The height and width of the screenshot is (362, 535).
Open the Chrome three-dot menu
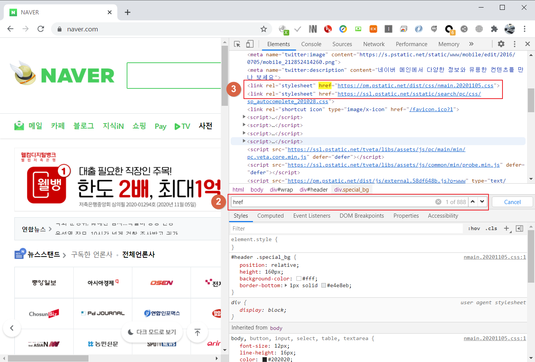pyautogui.click(x=524, y=29)
